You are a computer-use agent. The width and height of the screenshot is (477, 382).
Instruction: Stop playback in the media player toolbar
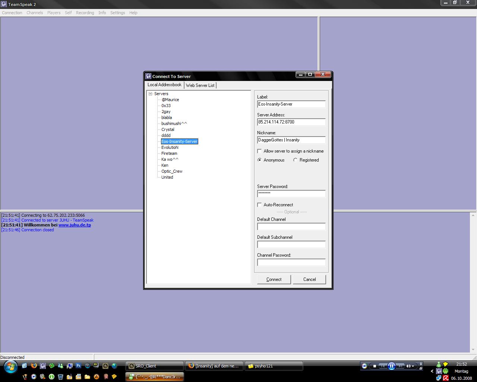coord(375,366)
